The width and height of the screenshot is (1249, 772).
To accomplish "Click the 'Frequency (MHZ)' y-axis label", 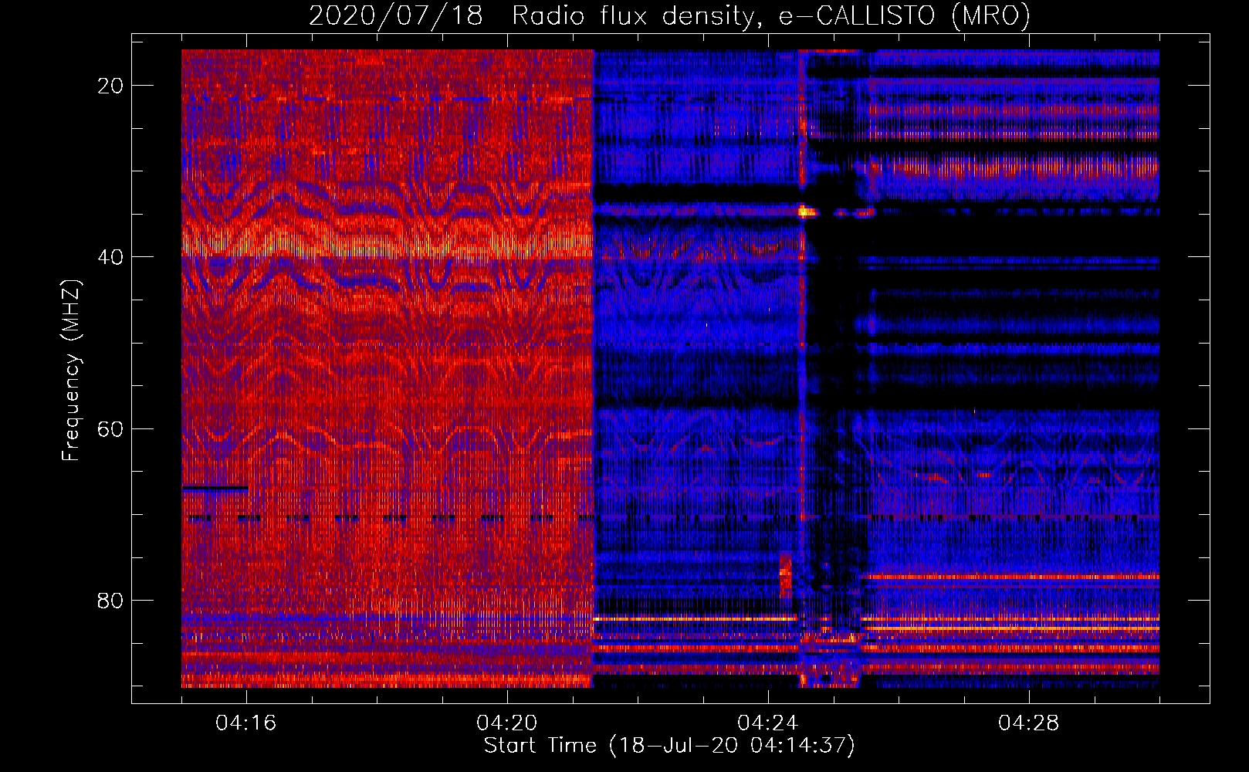I will tap(71, 371).
